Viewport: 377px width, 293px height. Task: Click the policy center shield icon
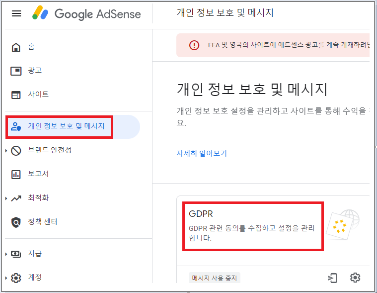pos(16,222)
